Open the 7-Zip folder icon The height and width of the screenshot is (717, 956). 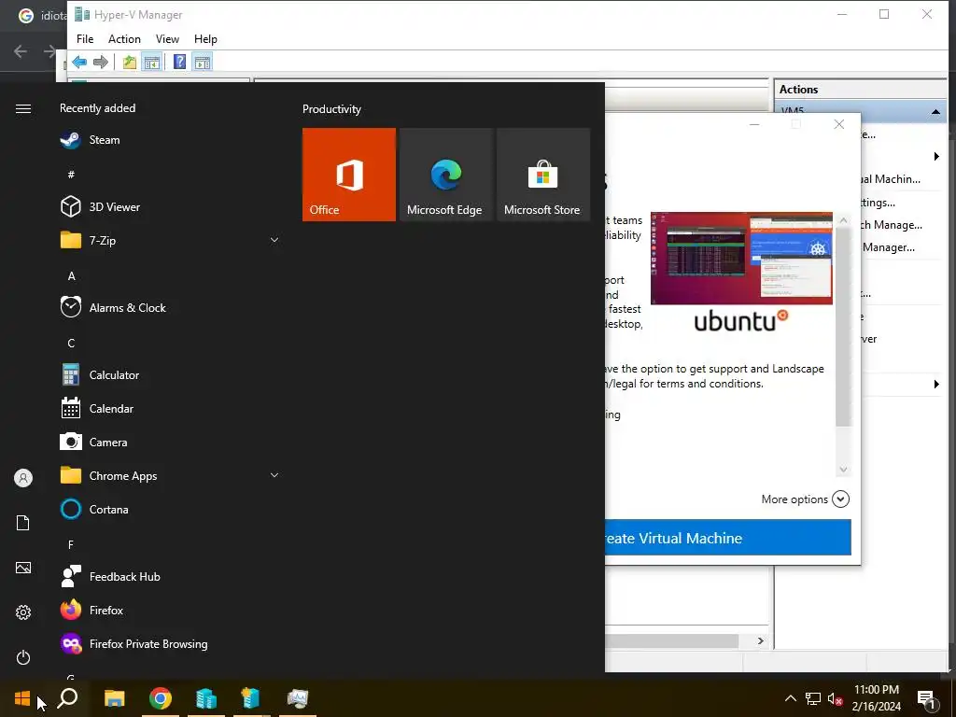[x=71, y=240]
